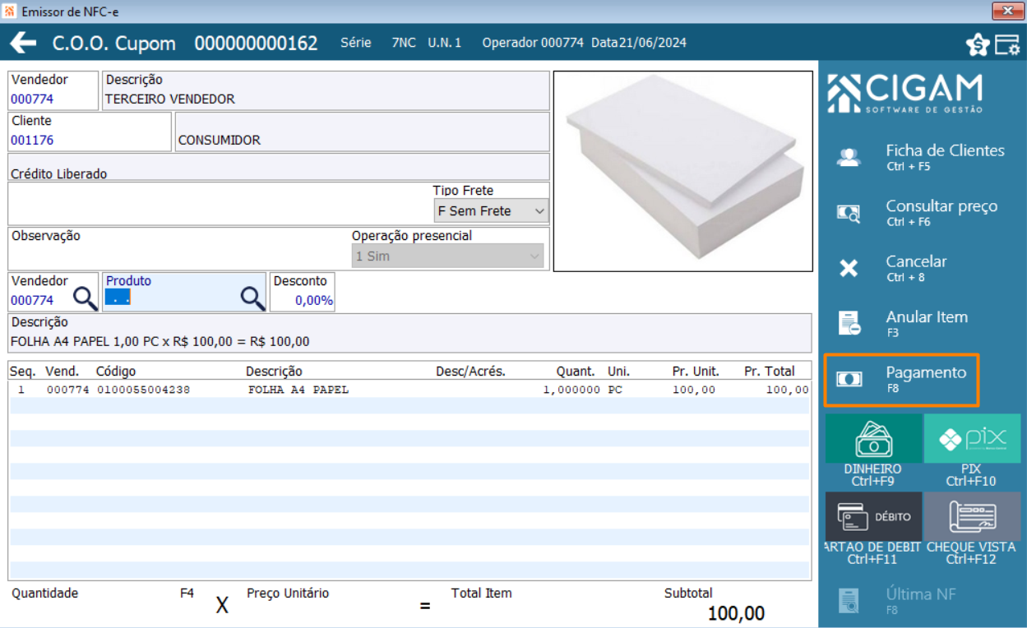
Task: Click the Desc/Acrés. column header
Action: (x=470, y=372)
